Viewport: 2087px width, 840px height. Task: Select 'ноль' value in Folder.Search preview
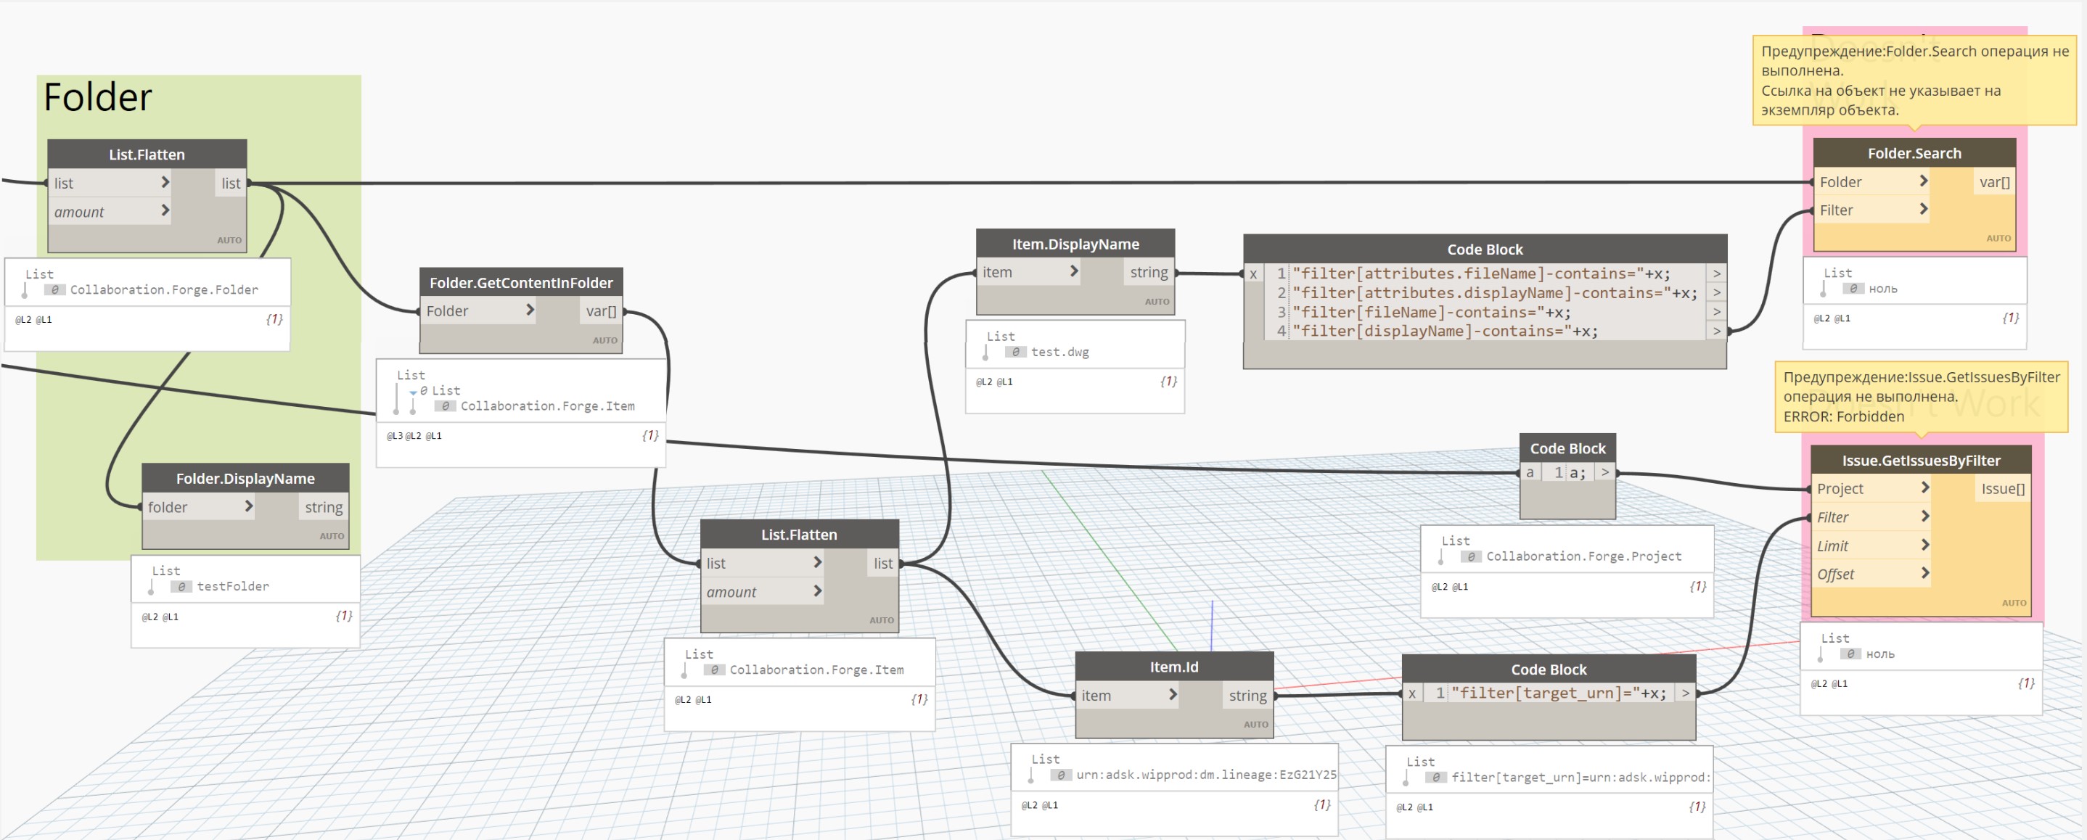[1883, 289]
